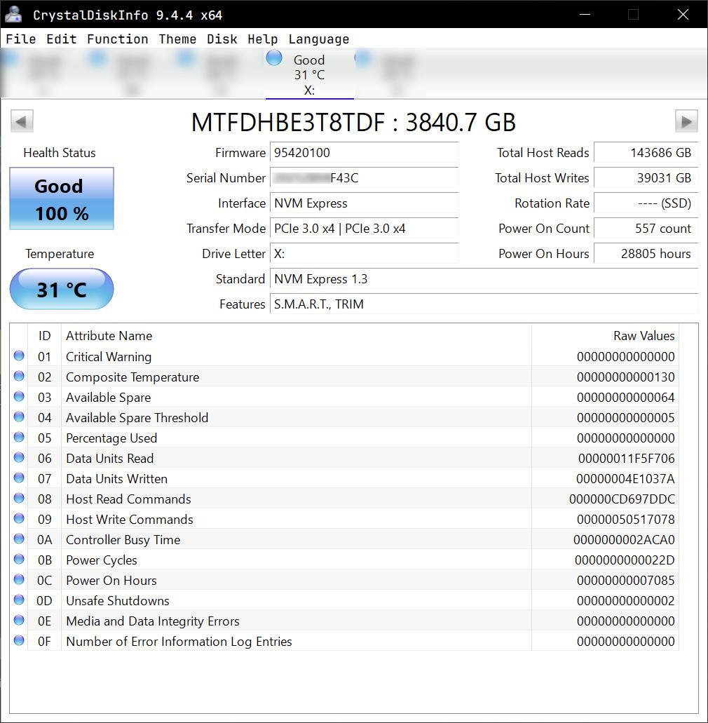
Task: Select the Firmware text field
Action: 364,152
